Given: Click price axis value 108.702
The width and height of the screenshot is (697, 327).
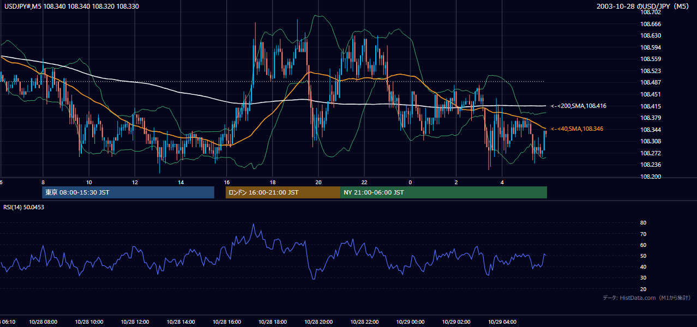Looking at the screenshot, I should coord(651,12).
